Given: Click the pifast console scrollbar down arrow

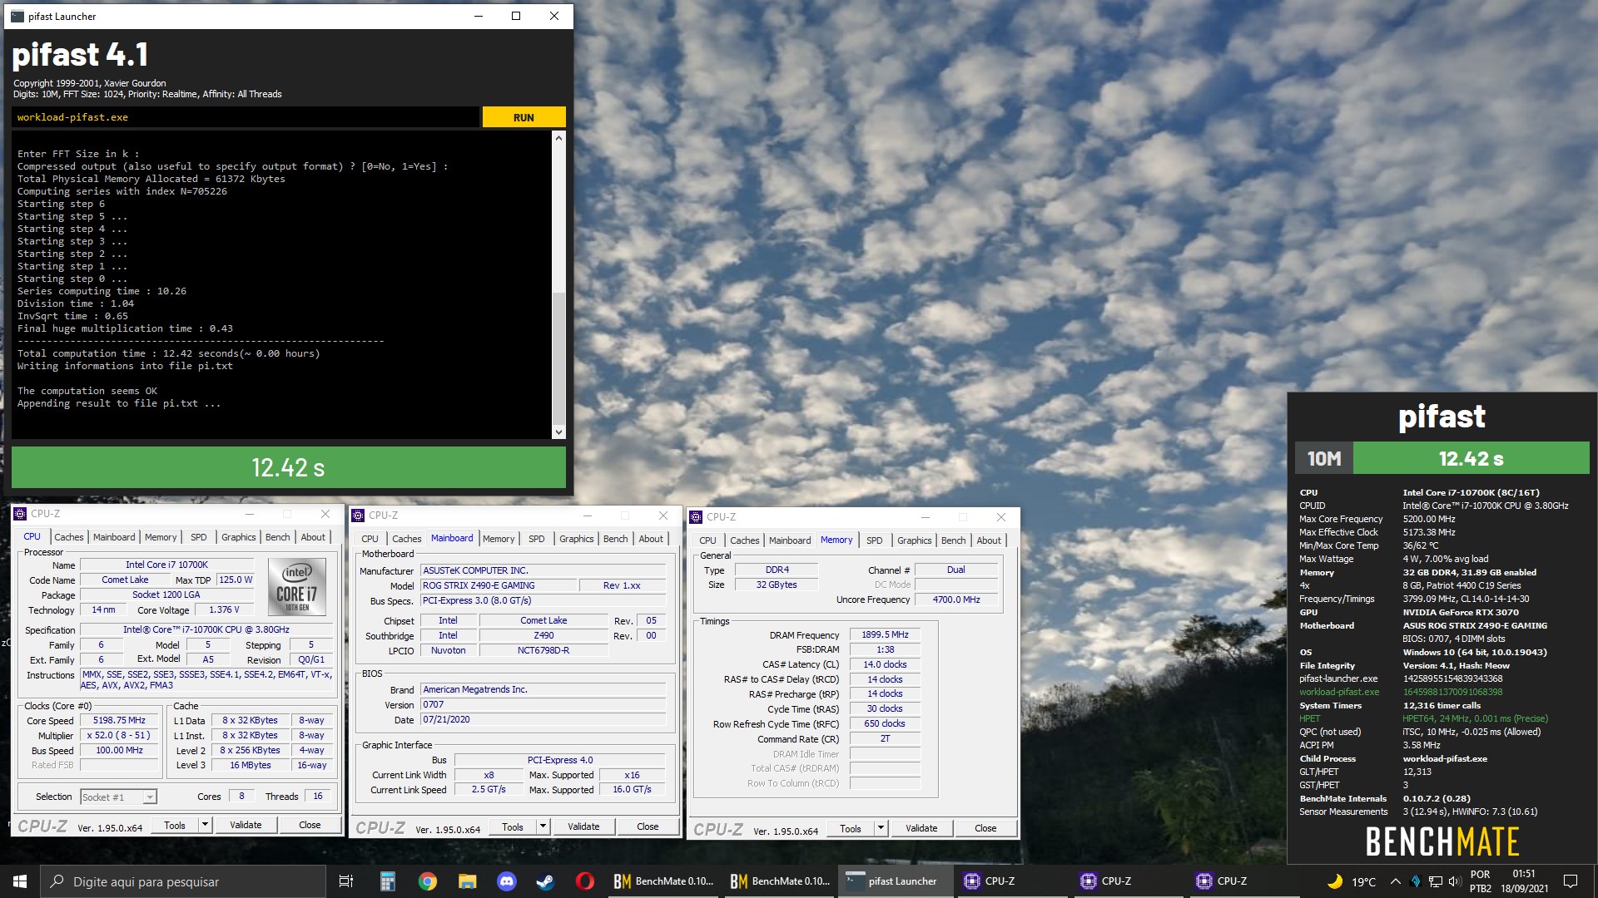Looking at the screenshot, I should (x=558, y=432).
